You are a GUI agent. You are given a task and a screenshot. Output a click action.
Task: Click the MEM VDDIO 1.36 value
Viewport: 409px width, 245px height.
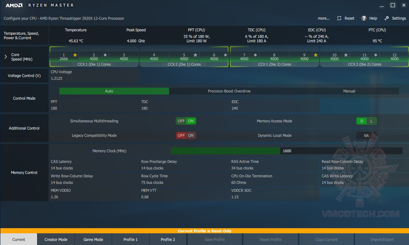[55, 197]
